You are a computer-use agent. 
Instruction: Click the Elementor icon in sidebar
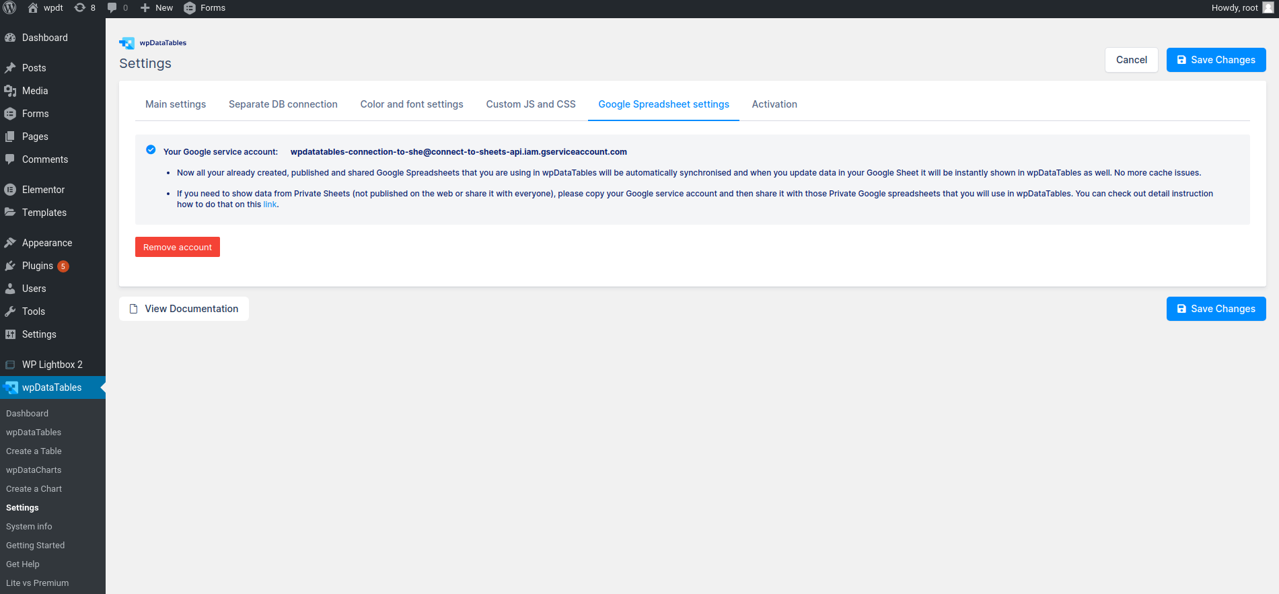(10, 190)
